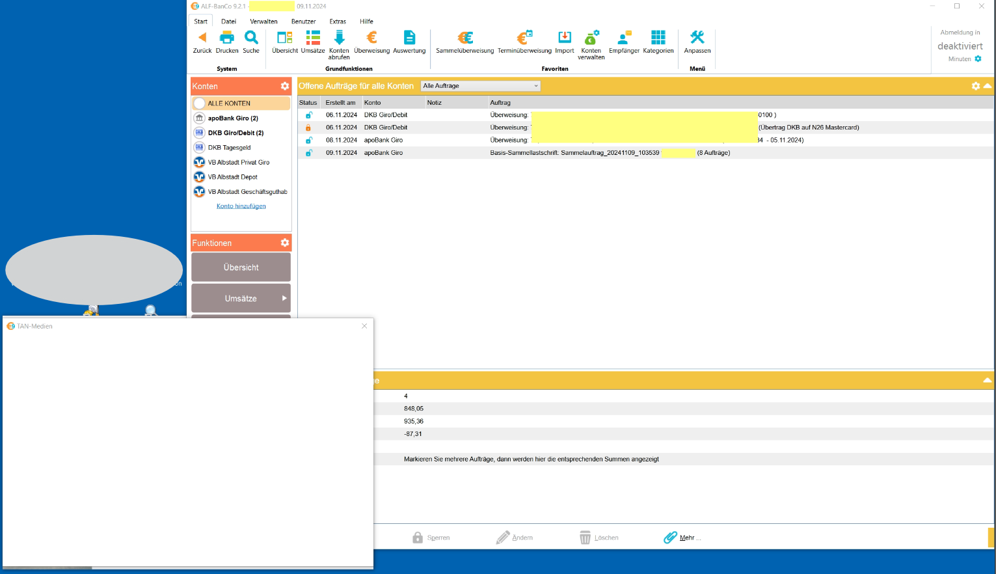The height and width of the screenshot is (574, 996).
Task: Expand the Umsätze function button arrow
Action: (x=284, y=298)
